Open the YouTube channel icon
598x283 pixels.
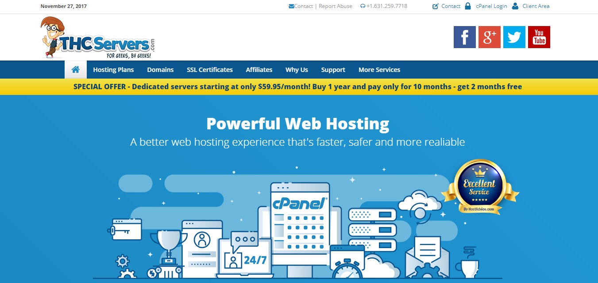point(539,37)
